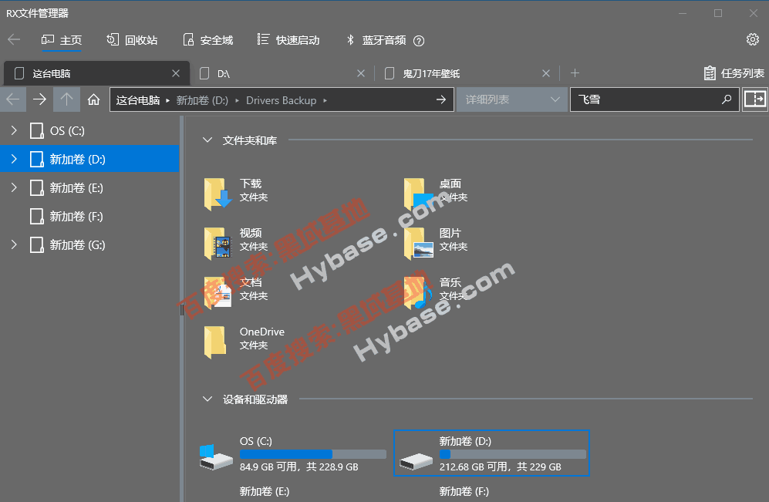Click 新加卷 (F:) drive label in content
The image size is (769, 502).
pos(464,491)
